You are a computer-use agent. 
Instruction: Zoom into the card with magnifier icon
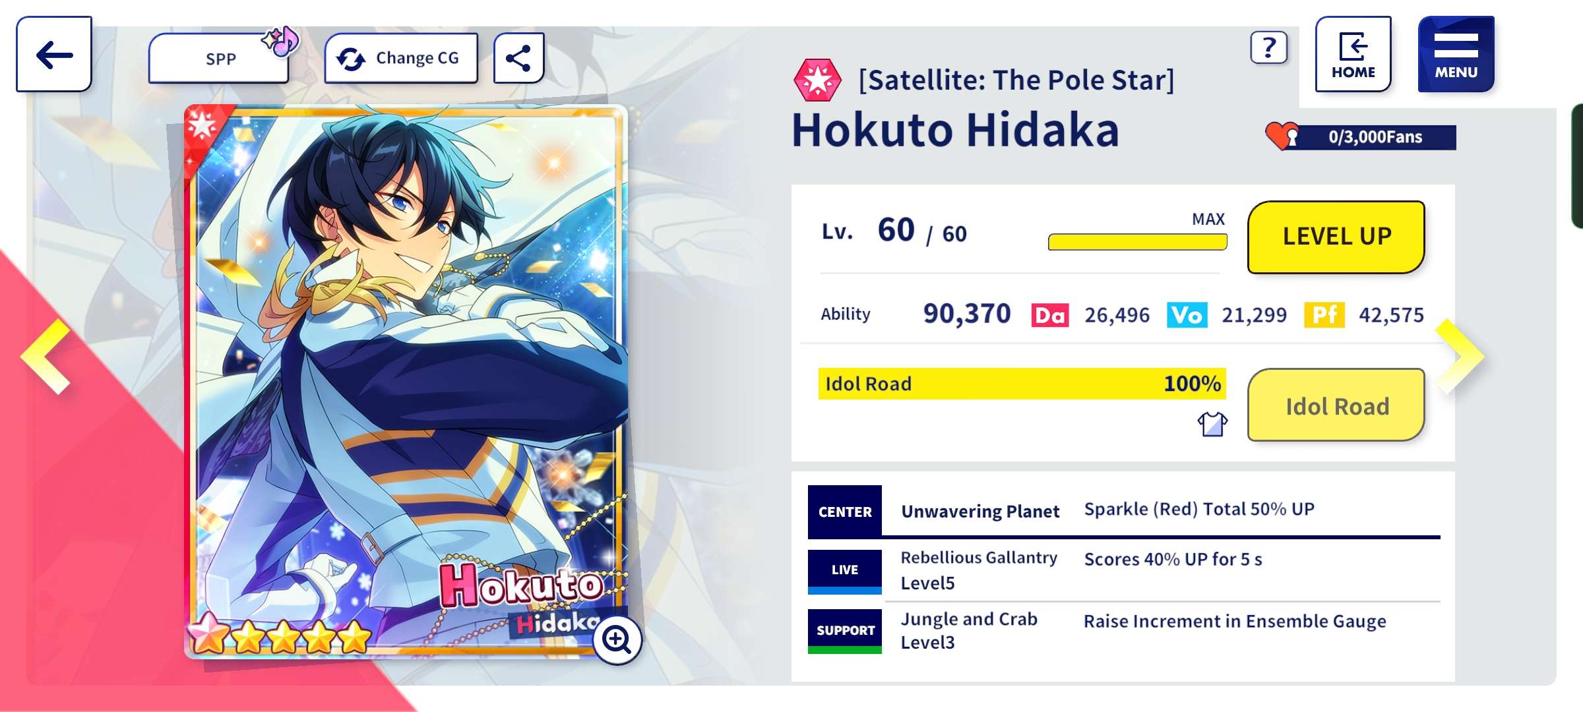tap(617, 639)
